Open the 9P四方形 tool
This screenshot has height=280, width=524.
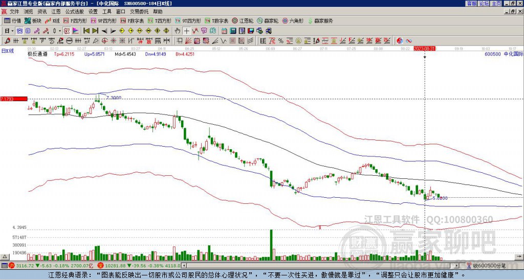104,21
